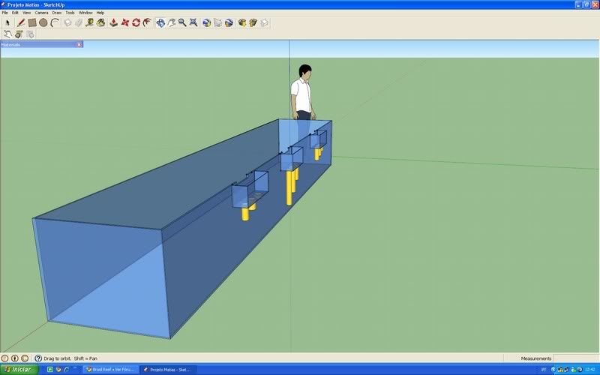Select the Rotate tool

(x=136, y=23)
